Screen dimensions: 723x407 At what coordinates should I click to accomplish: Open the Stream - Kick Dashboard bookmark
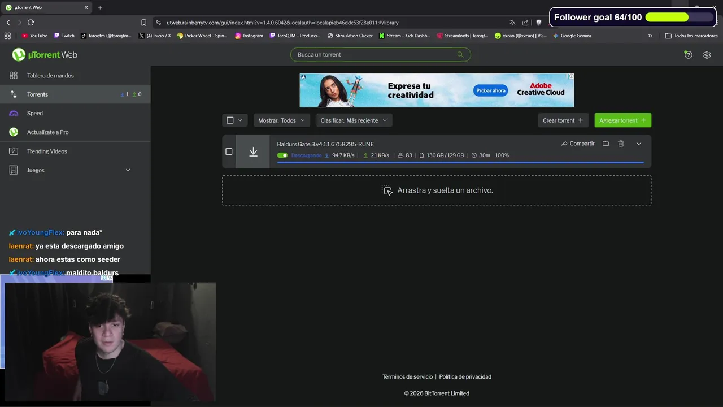[404, 36]
